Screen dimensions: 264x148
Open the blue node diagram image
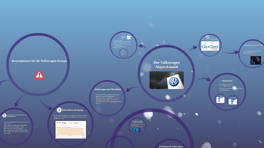210,46
